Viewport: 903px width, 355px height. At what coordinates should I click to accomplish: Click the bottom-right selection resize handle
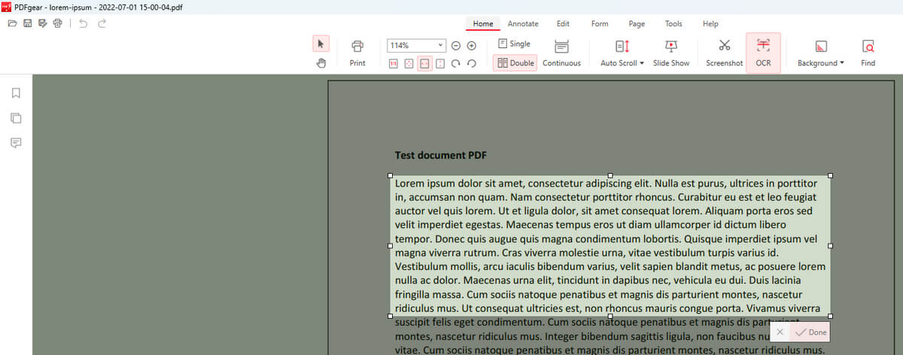click(830, 316)
